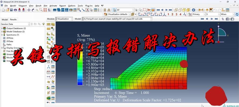This screenshot has height=107, width=239.
Task: Expand the Display Groups tree node
Action: click(x=2, y=48)
